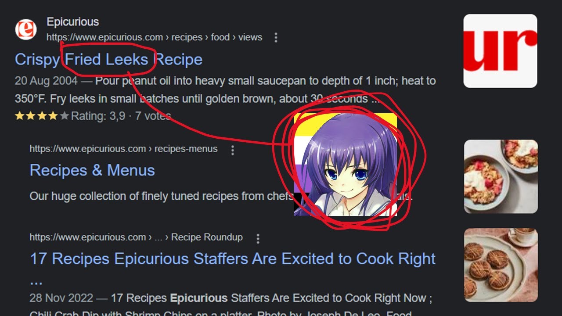Click the Epicurious site name text
The height and width of the screenshot is (316, 562).
73,22
